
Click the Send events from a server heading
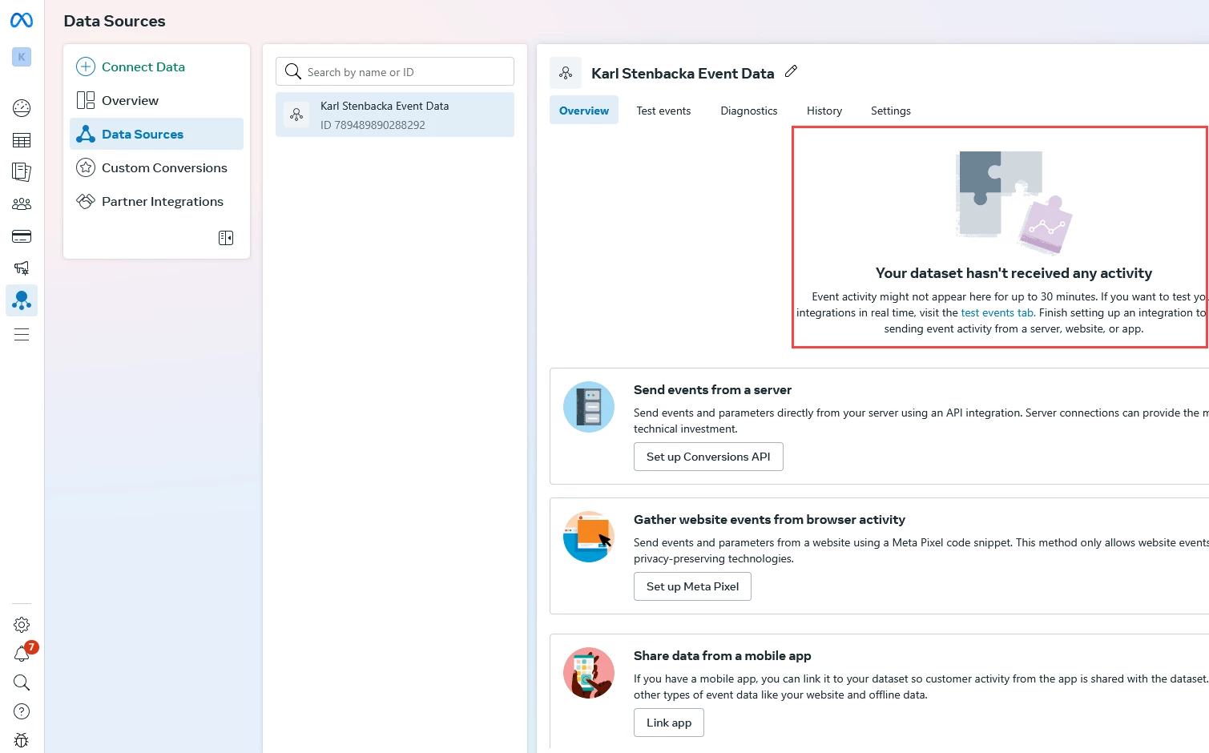pos(712,389)
